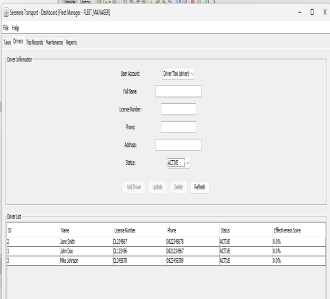Screen dimensions: 330x299
Task: Refresh the driver list
Action: coord(200,187)
